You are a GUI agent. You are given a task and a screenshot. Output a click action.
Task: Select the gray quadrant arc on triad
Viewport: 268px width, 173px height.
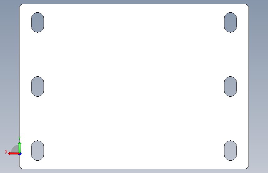coord(15,148)
